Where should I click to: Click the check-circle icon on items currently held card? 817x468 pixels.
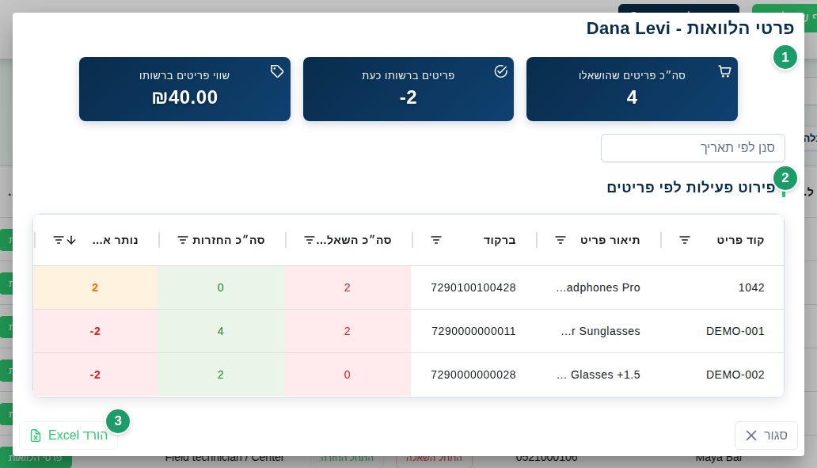pos(500,71)
